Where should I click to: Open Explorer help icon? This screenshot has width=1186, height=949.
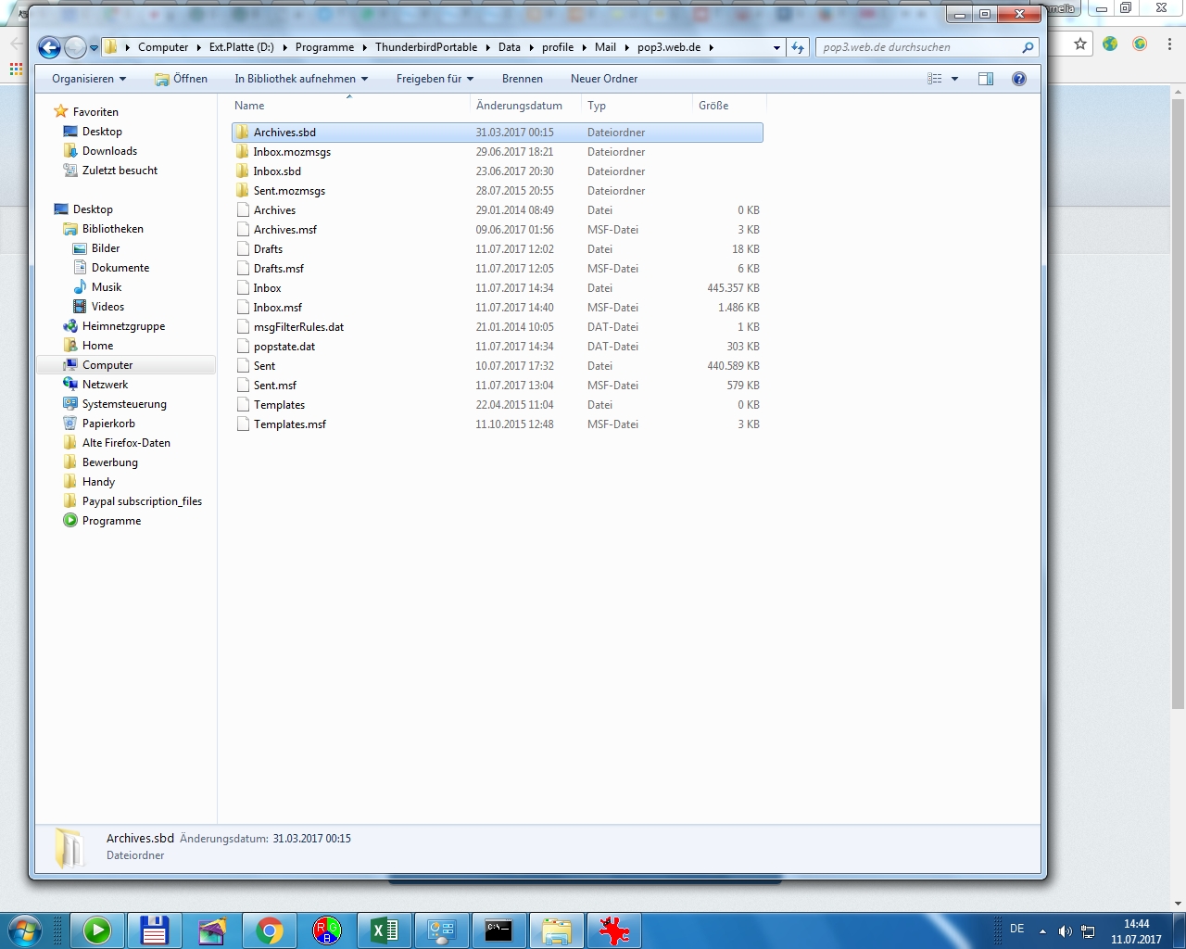(x=1019, y=79)
